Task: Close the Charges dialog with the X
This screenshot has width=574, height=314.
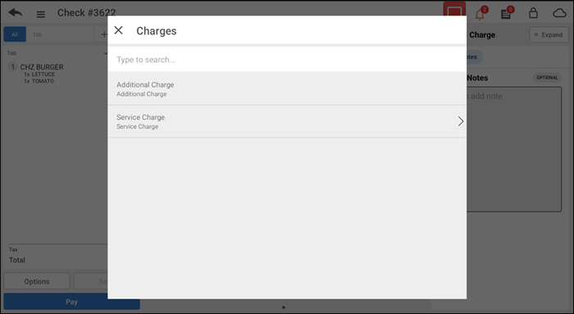Action: tap(118, 30)
